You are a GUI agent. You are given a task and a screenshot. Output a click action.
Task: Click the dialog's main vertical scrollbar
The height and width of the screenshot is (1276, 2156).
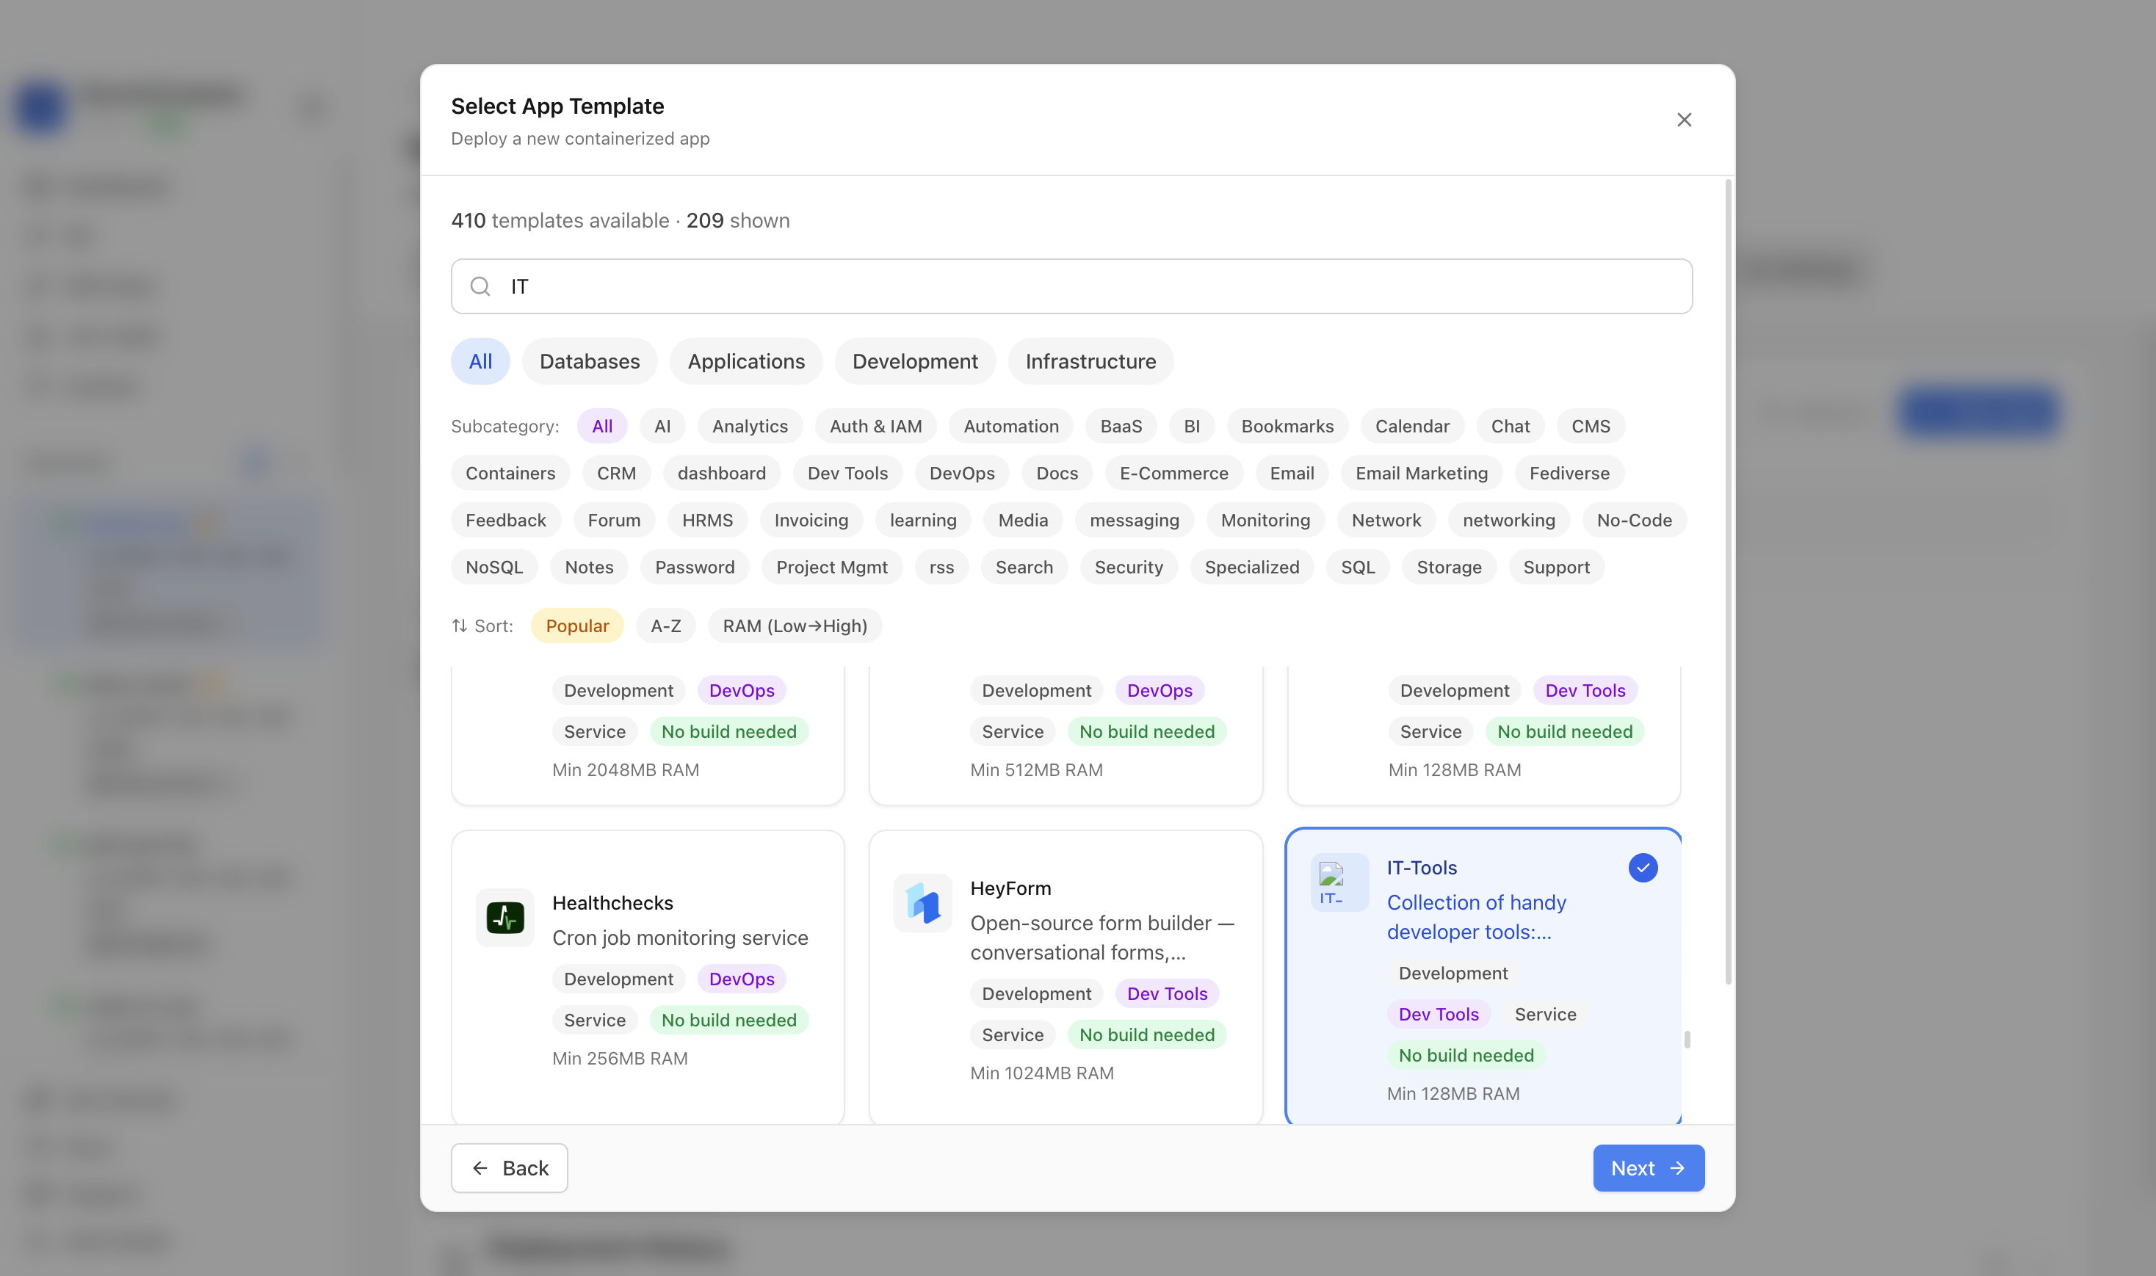click(1728, 581)
